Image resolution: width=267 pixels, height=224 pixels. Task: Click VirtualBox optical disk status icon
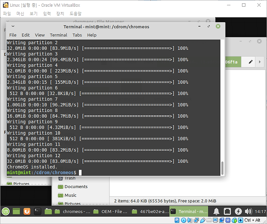click(x=184, y=220)
